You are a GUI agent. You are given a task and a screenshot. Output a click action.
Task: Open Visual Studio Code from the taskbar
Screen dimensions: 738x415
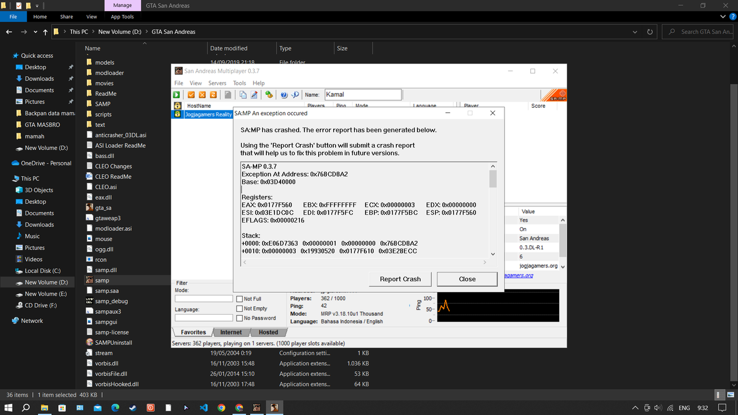point(203,408)
